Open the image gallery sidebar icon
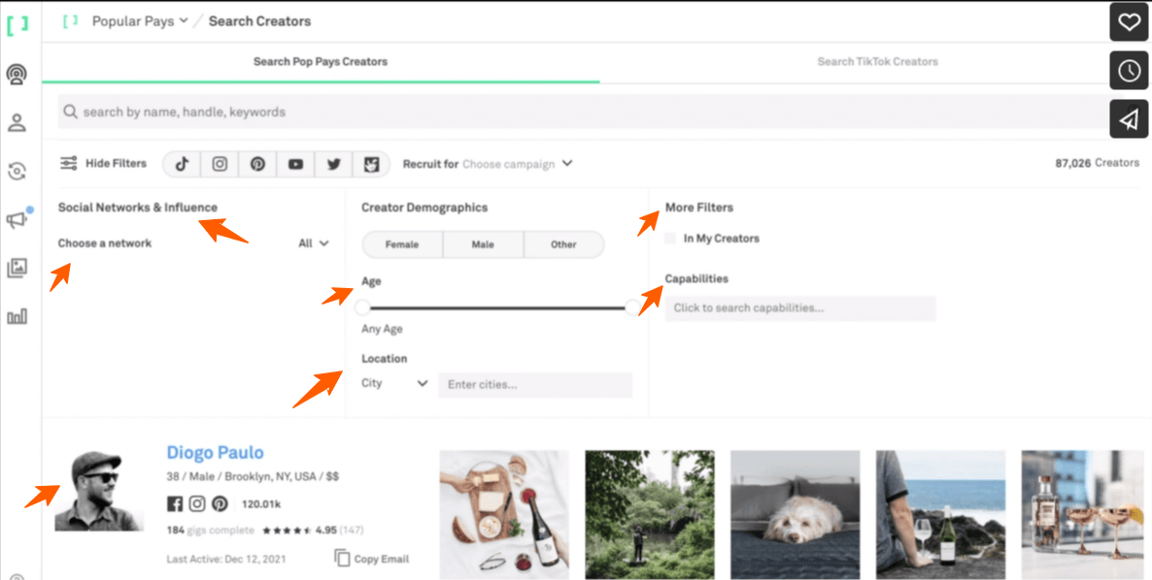This screenshot has height=580, width=1152. 17,269
